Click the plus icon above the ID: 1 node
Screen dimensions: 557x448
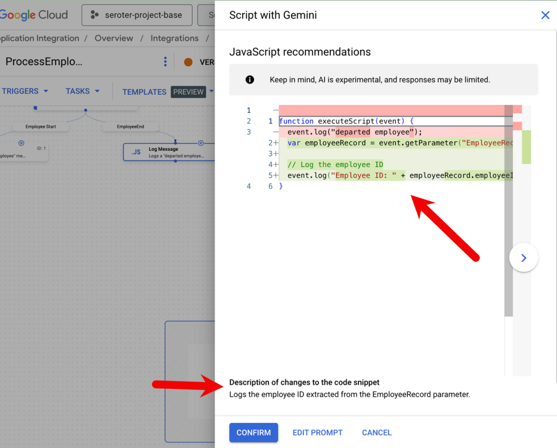(21, 143)
